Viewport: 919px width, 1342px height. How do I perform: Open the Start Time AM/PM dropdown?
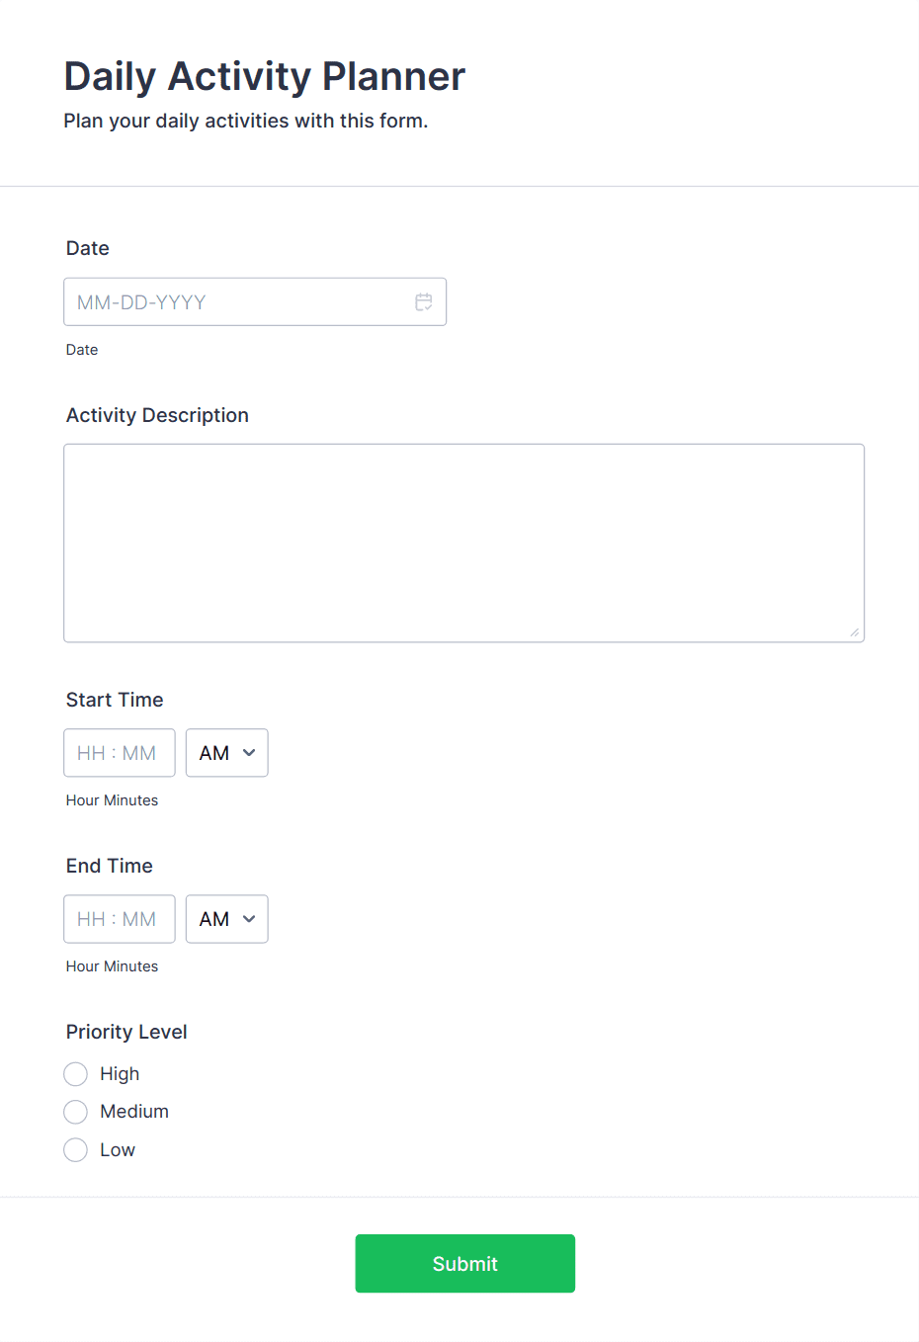coord(226,753)
